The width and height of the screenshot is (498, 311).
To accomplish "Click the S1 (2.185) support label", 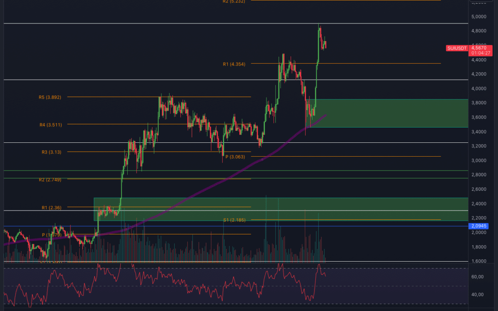I will tap(234, 220).
